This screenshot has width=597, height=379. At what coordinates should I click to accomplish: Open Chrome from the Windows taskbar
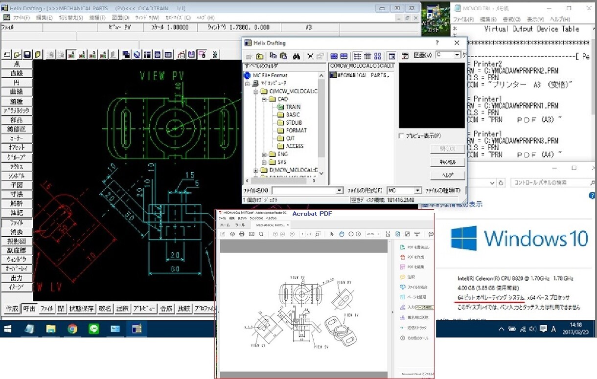72,329
